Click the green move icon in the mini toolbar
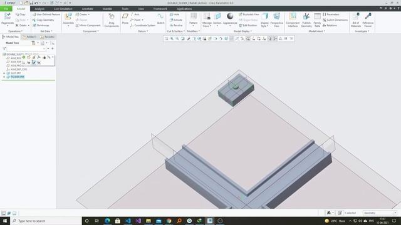This screenshot has height=225, width=401. 24,57
